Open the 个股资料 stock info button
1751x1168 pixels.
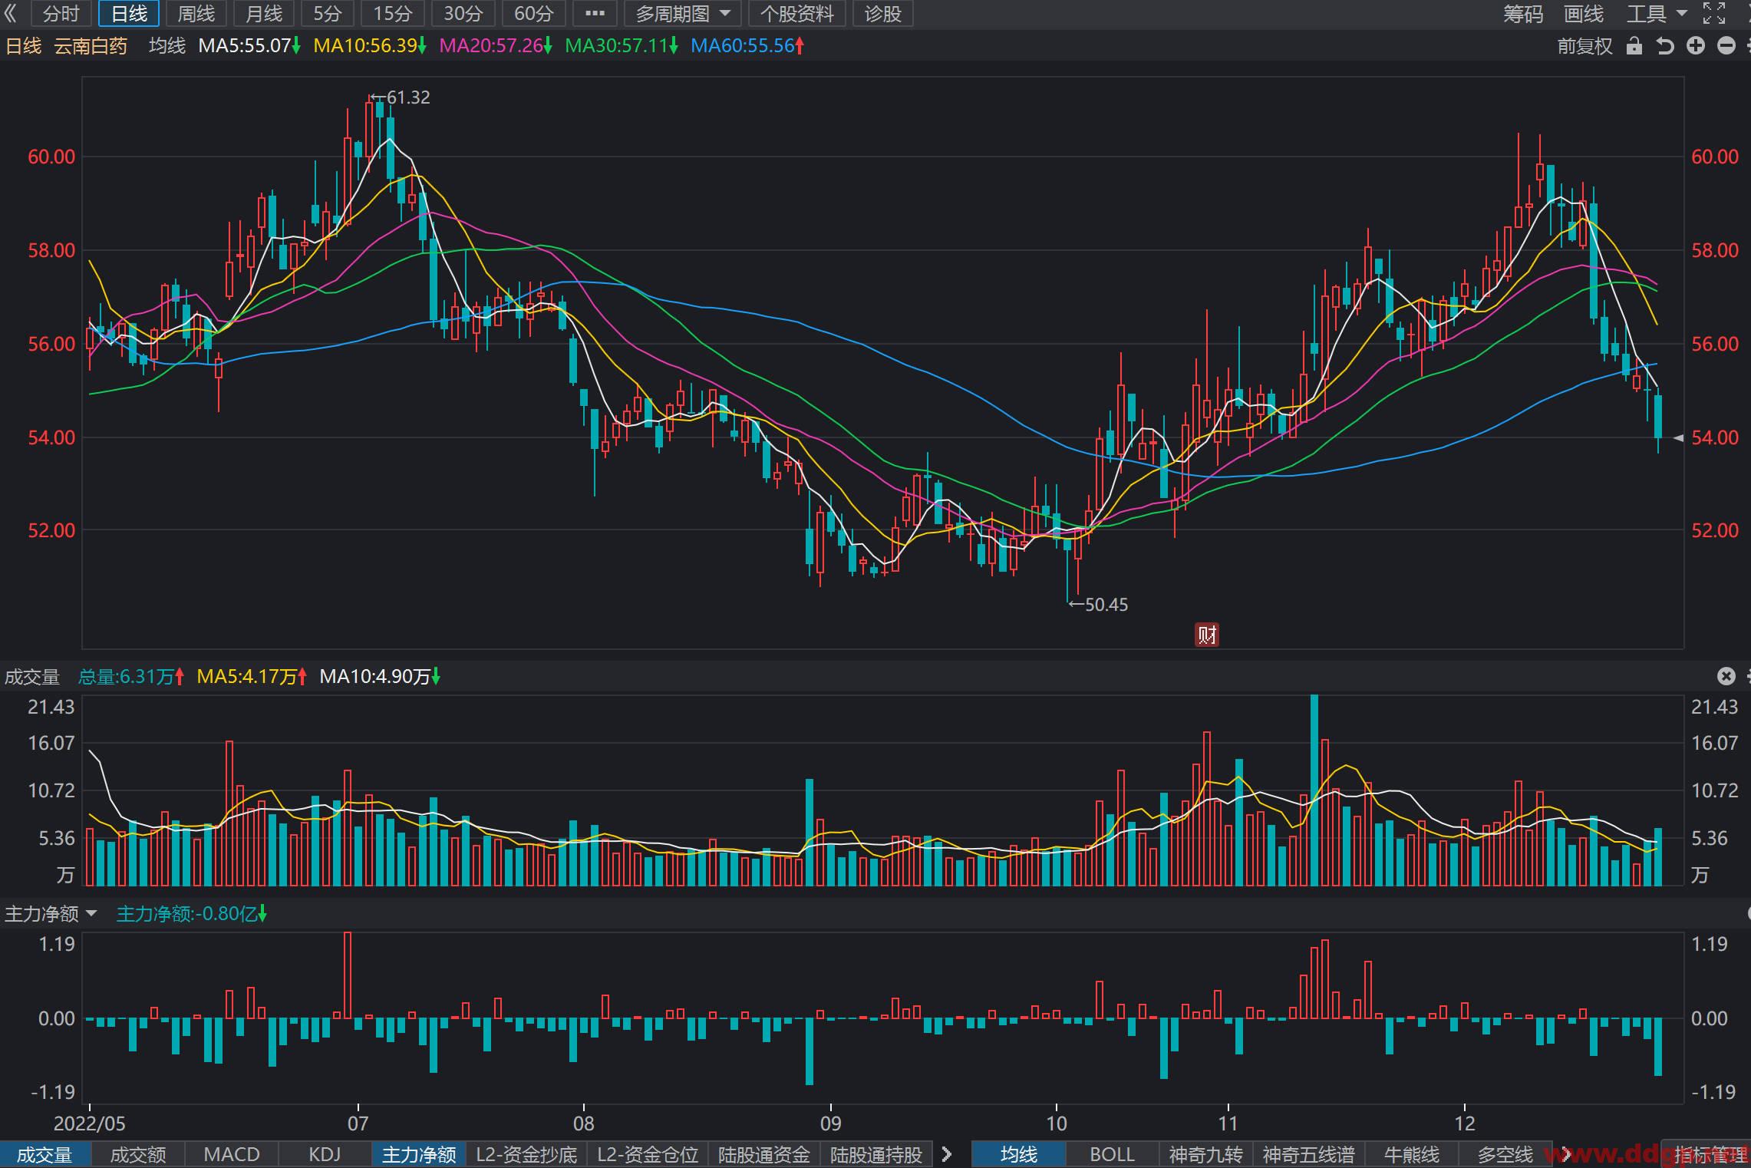796,13
